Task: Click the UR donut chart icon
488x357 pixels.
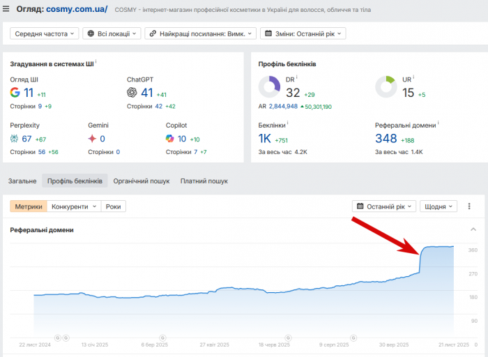Action: [386, 87]
